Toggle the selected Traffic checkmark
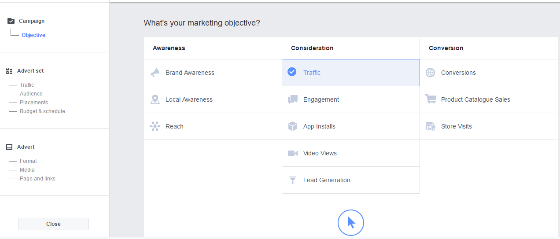Viewport: 560px width, 239px height. (292, 72)
